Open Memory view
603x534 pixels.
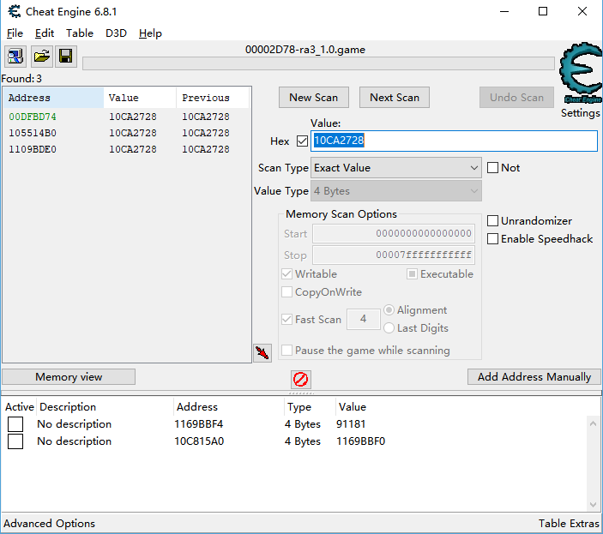pos(69,377)
